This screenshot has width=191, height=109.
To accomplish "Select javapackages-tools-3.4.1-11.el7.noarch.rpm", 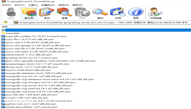I will point(38,64).
